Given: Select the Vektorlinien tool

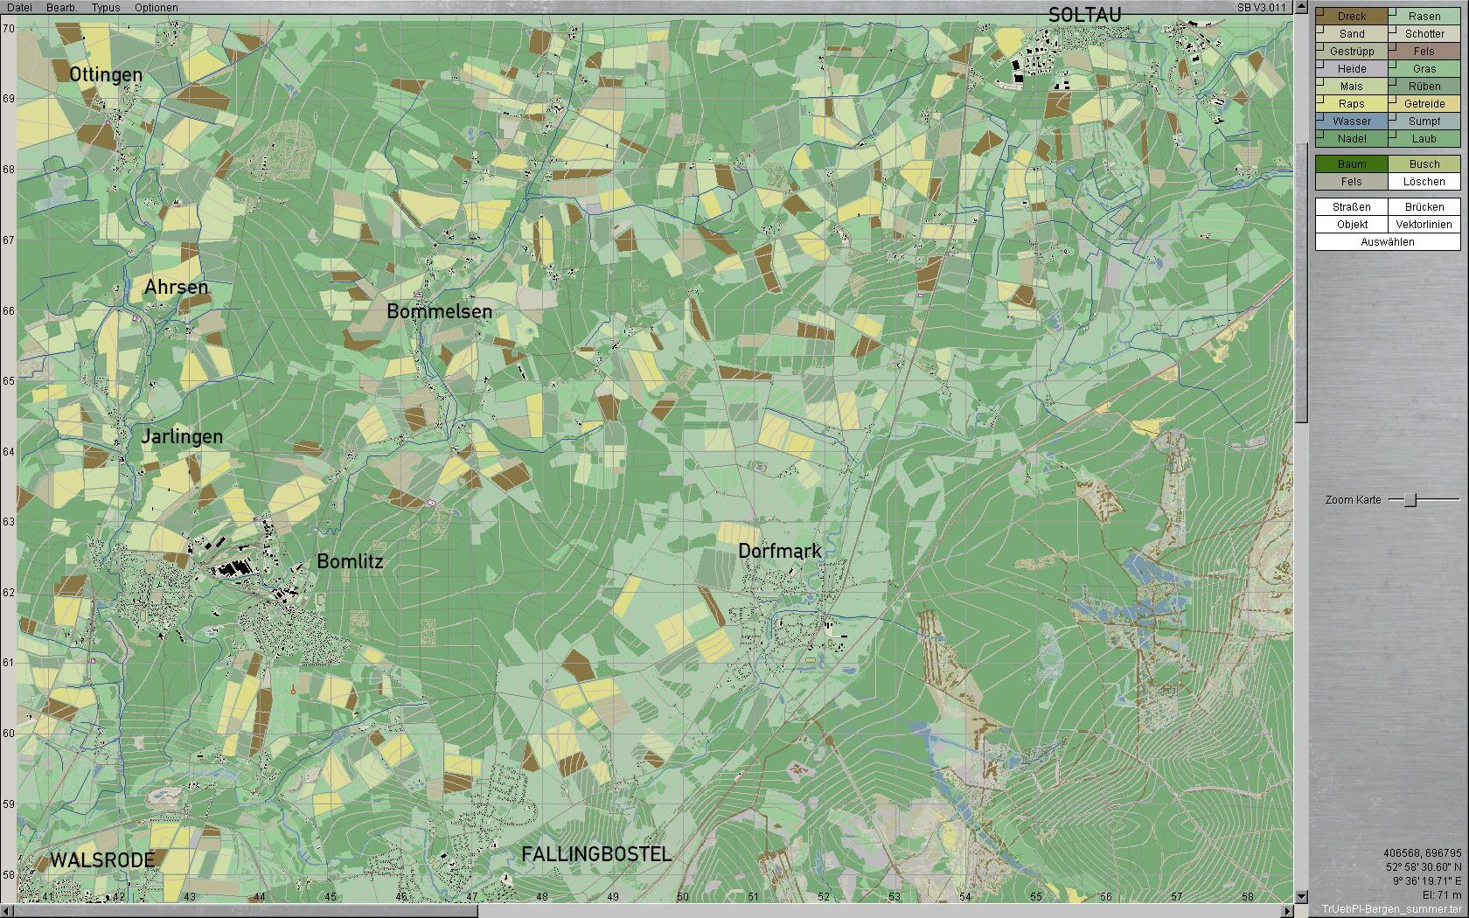Looking at the screenshot, I should click(x=1424, y=225).
